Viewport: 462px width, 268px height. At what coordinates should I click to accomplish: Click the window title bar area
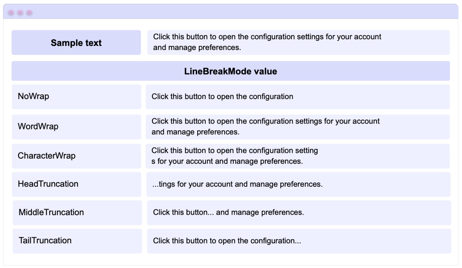coord(230,12)
